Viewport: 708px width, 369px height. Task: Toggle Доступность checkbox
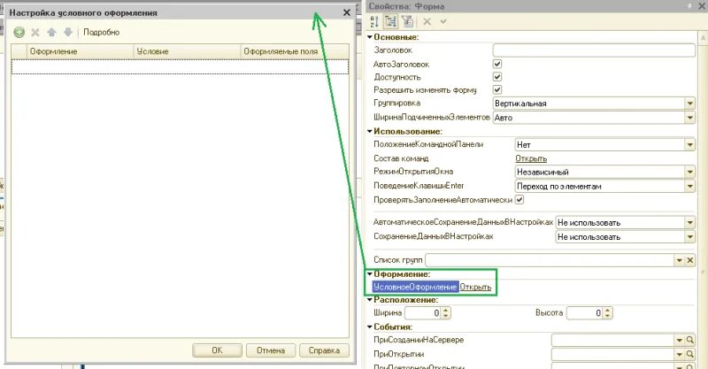pyautogui.click(x=497, y=77)
